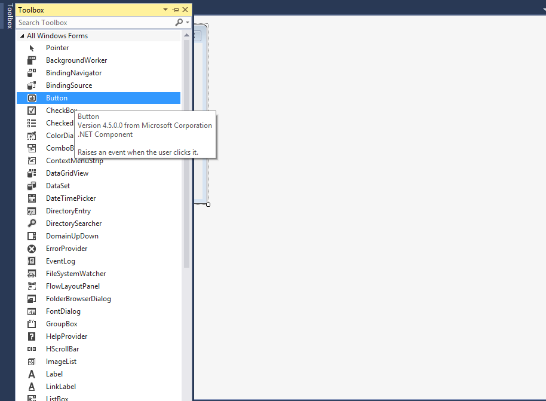Choose the BindingNavigator icon
The image size is (546, 401).
[x=32, y=73]
